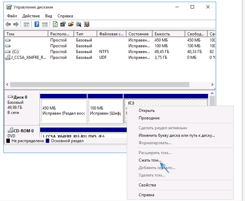This screenshot has height=201, width=245.
Task: Click the open folder toolbar icon
Action: (71, 24)
